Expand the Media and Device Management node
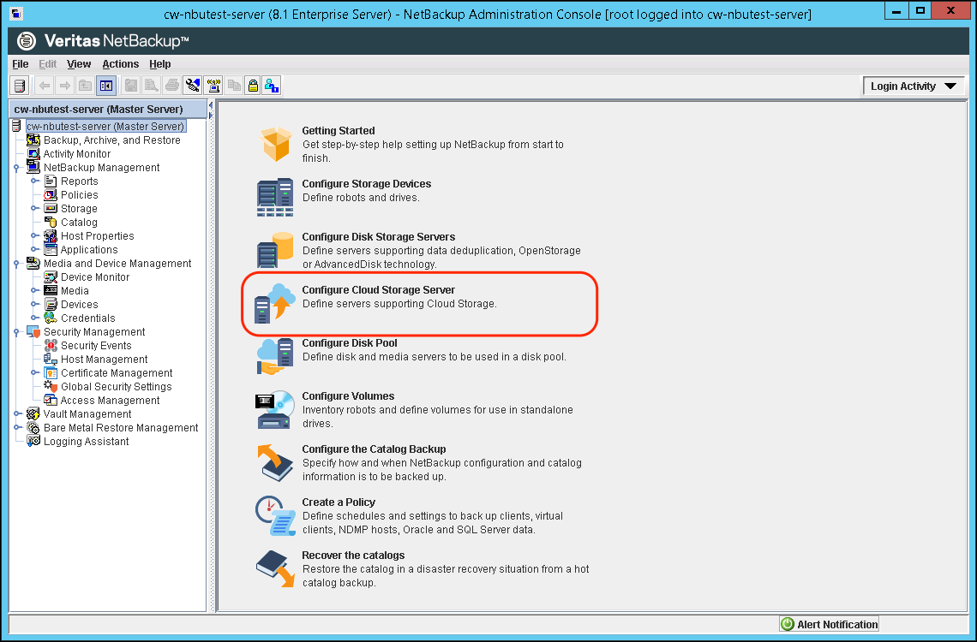The image size is (977, 642). pyautogui.click(x=17, y=263)
